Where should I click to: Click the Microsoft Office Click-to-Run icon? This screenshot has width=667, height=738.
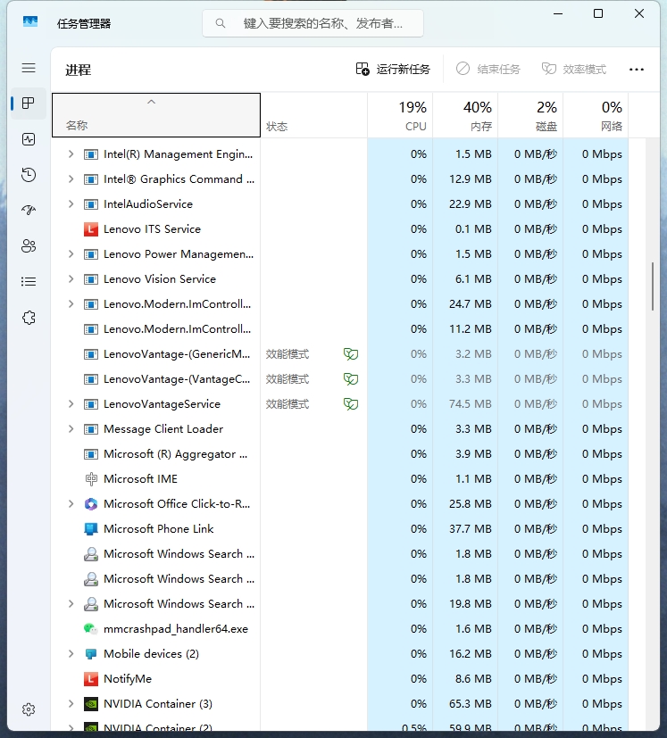pos(90,504)
